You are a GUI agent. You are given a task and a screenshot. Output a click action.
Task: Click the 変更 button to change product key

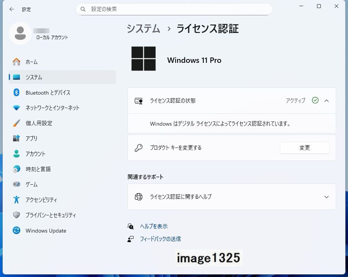304,148
